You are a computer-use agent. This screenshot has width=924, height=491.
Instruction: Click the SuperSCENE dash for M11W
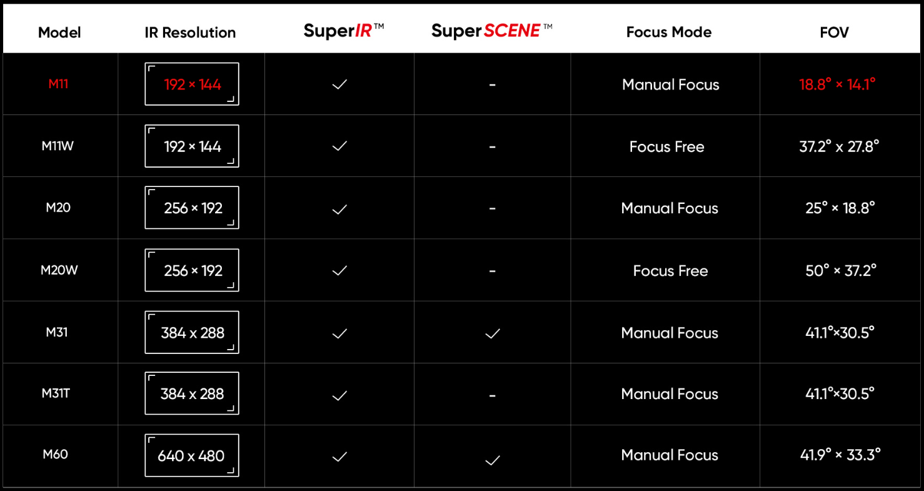point(493,147)
